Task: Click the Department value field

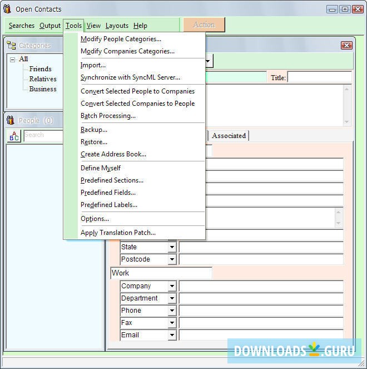Action: pos(261,298)
